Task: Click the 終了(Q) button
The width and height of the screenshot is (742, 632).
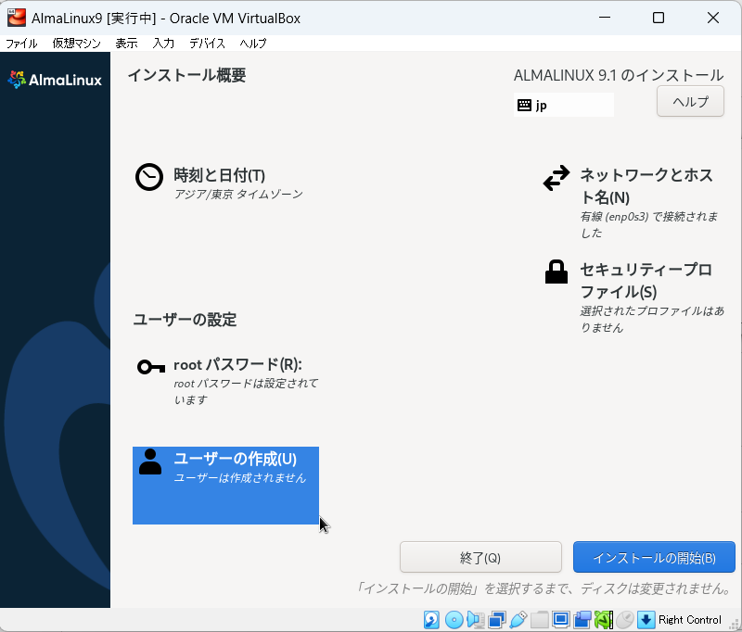Action: tap(480, 557)
